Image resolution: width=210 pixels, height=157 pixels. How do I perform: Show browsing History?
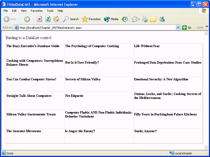click(125, 19)
